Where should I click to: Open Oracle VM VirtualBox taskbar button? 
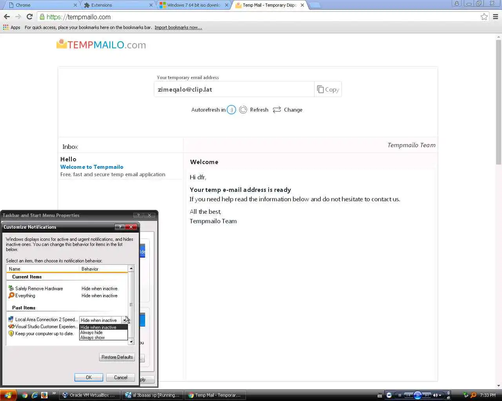pos(89,395)
